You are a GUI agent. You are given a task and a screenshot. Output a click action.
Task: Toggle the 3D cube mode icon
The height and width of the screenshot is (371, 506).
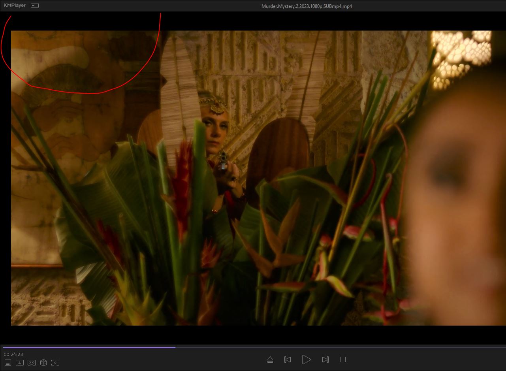(x=43, y=362)
